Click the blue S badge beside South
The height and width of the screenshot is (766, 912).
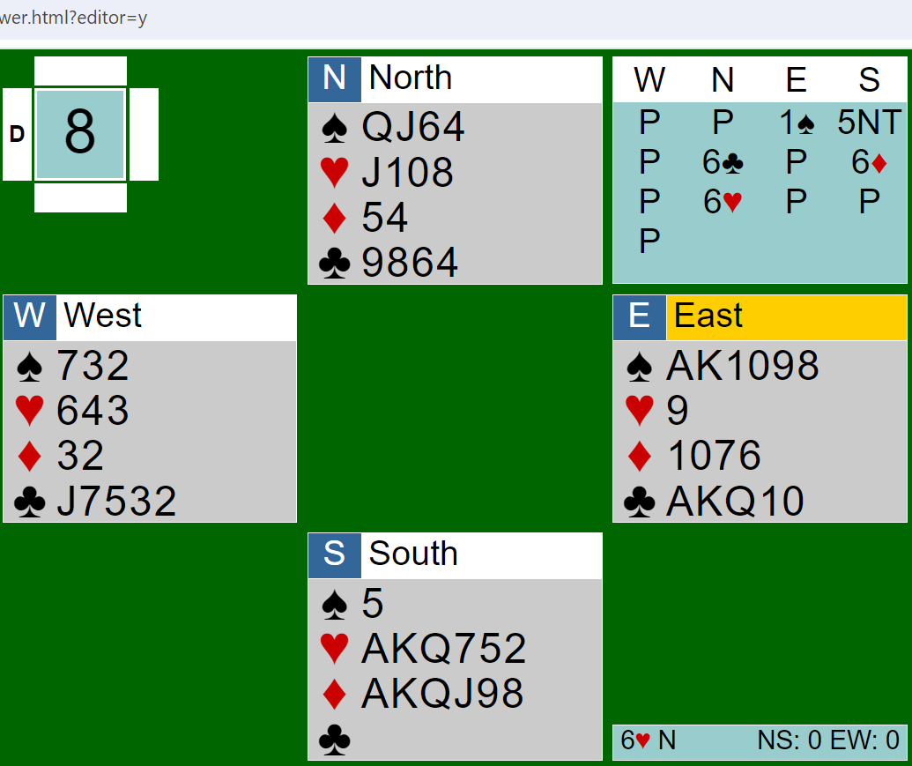[x=334, y=555]
